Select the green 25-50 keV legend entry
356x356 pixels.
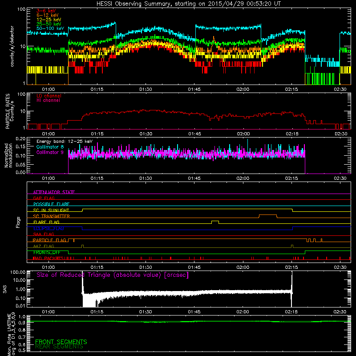49,24
